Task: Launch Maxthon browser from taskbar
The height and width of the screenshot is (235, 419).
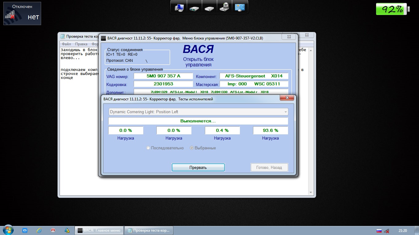Action: coord(25,230)
